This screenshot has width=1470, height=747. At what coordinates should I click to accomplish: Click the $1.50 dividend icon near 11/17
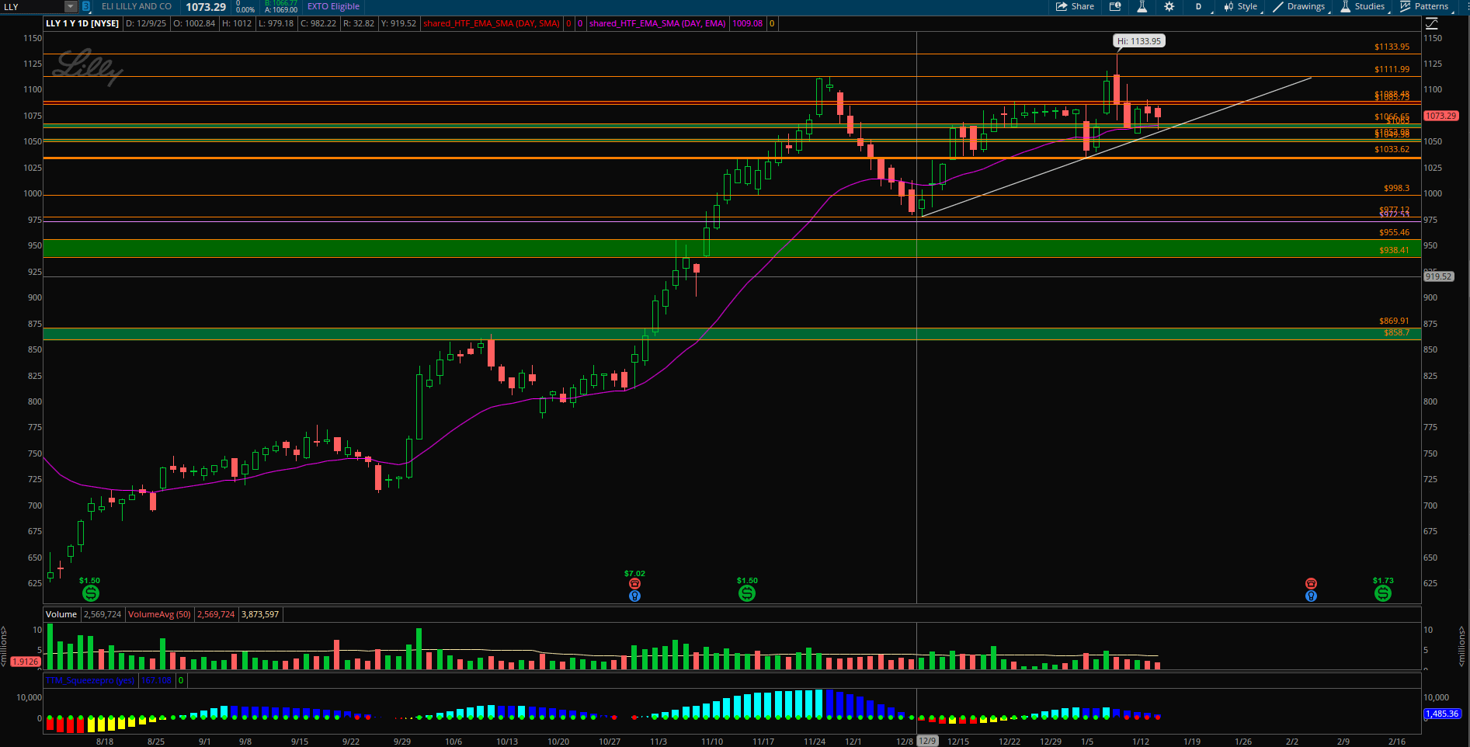coord(746,593)
